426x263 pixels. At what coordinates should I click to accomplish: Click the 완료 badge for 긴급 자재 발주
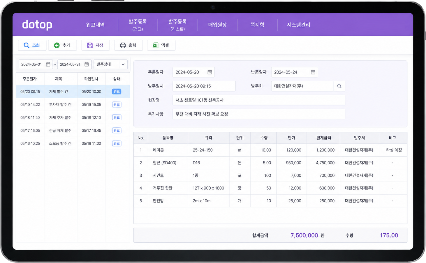pos(117,130)
